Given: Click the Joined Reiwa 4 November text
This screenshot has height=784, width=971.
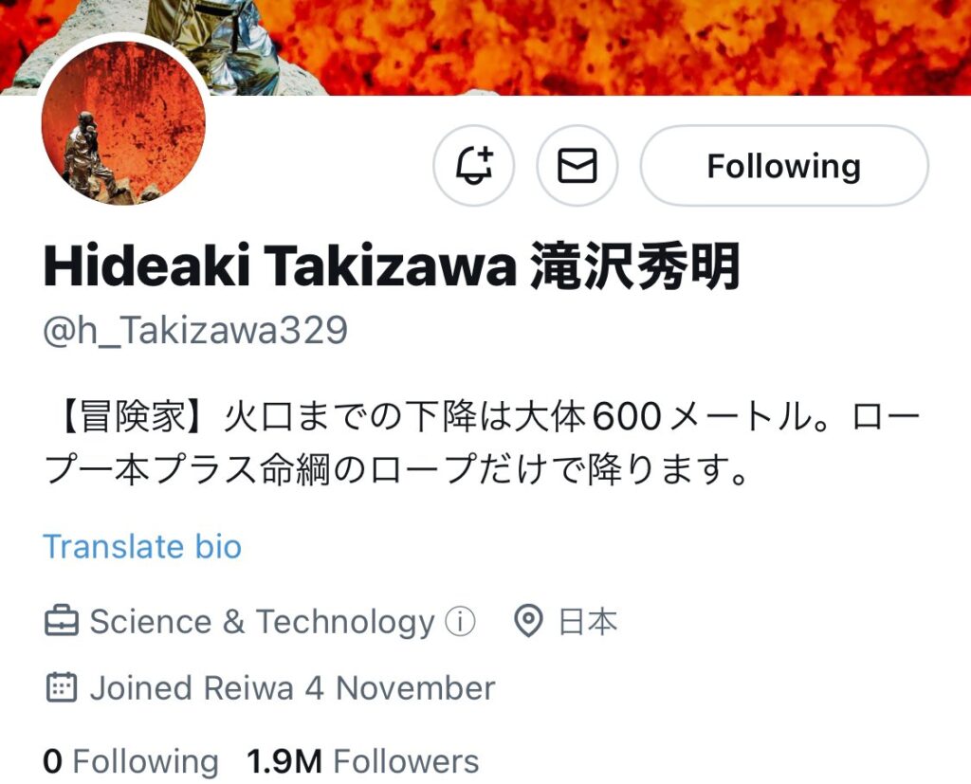Looking at the screenshot, I should coord(292,688).
